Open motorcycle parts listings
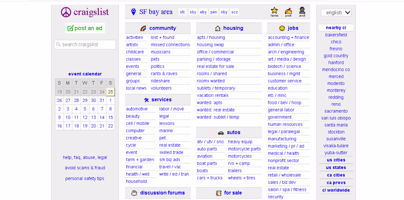The height and width of the screenshot is (200, 404). click(244, 149)
